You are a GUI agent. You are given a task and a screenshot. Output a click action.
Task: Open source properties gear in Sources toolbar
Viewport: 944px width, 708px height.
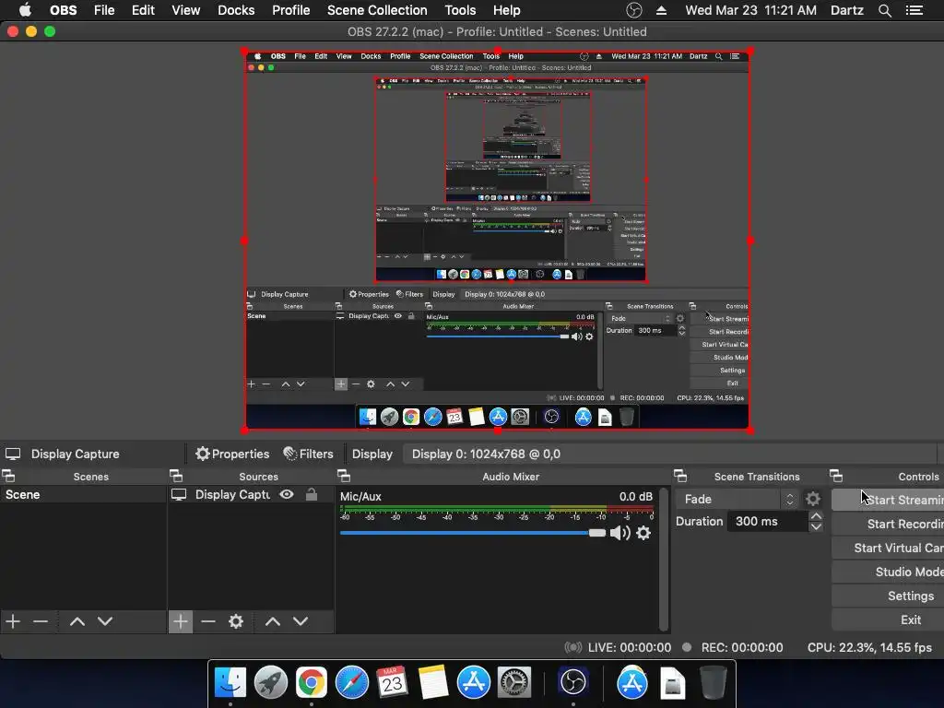[236, 621]
